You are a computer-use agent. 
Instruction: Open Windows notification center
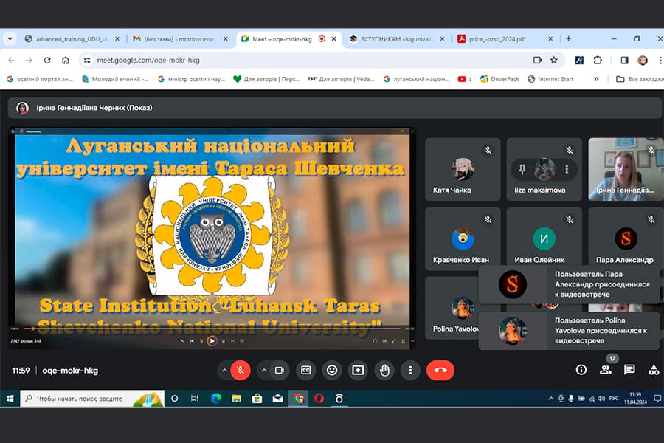[x=657, y=399]
